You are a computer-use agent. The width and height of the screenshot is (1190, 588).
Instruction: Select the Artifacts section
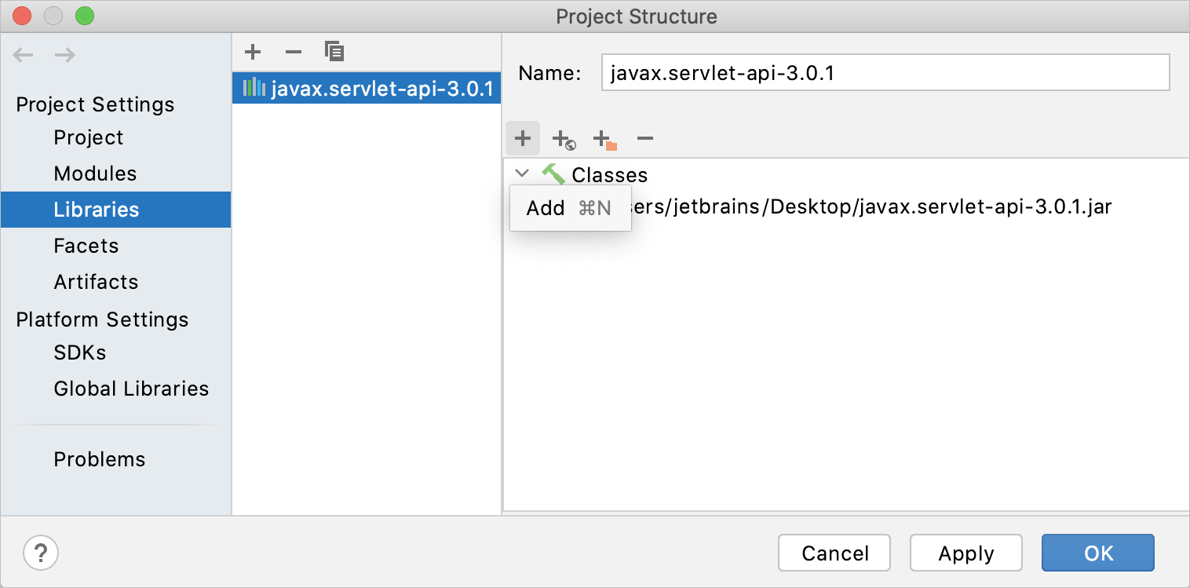point(96,282)
